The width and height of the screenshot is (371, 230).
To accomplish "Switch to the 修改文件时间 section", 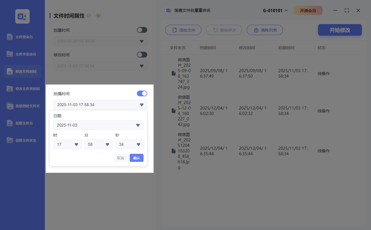I will point(22,71).
